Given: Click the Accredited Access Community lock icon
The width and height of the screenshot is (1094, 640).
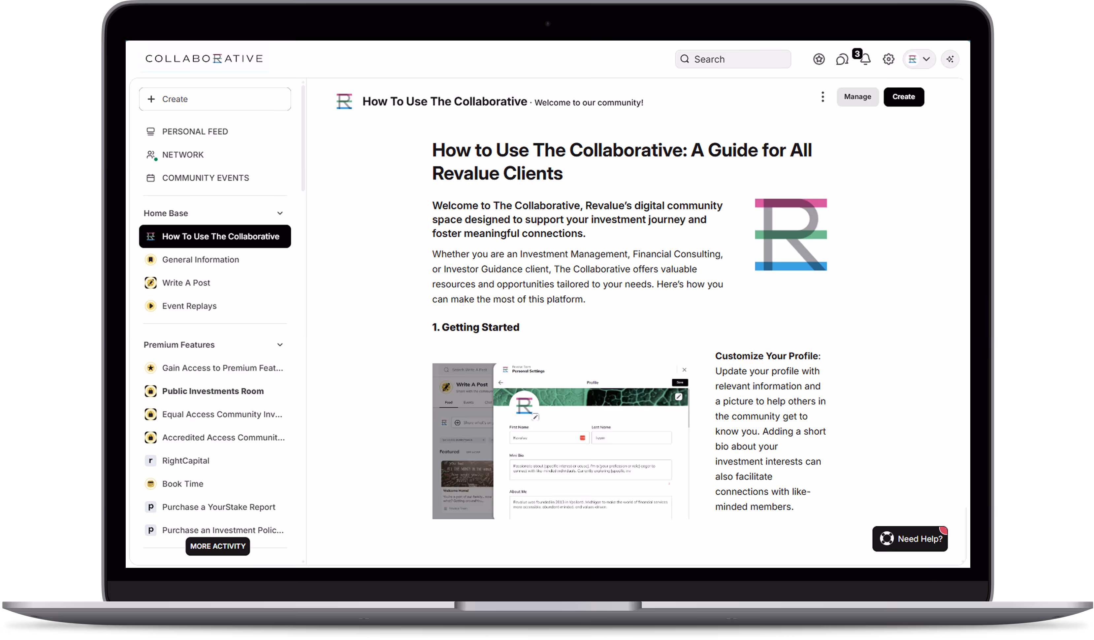Looking at the screenshot, I should (151, 438).
